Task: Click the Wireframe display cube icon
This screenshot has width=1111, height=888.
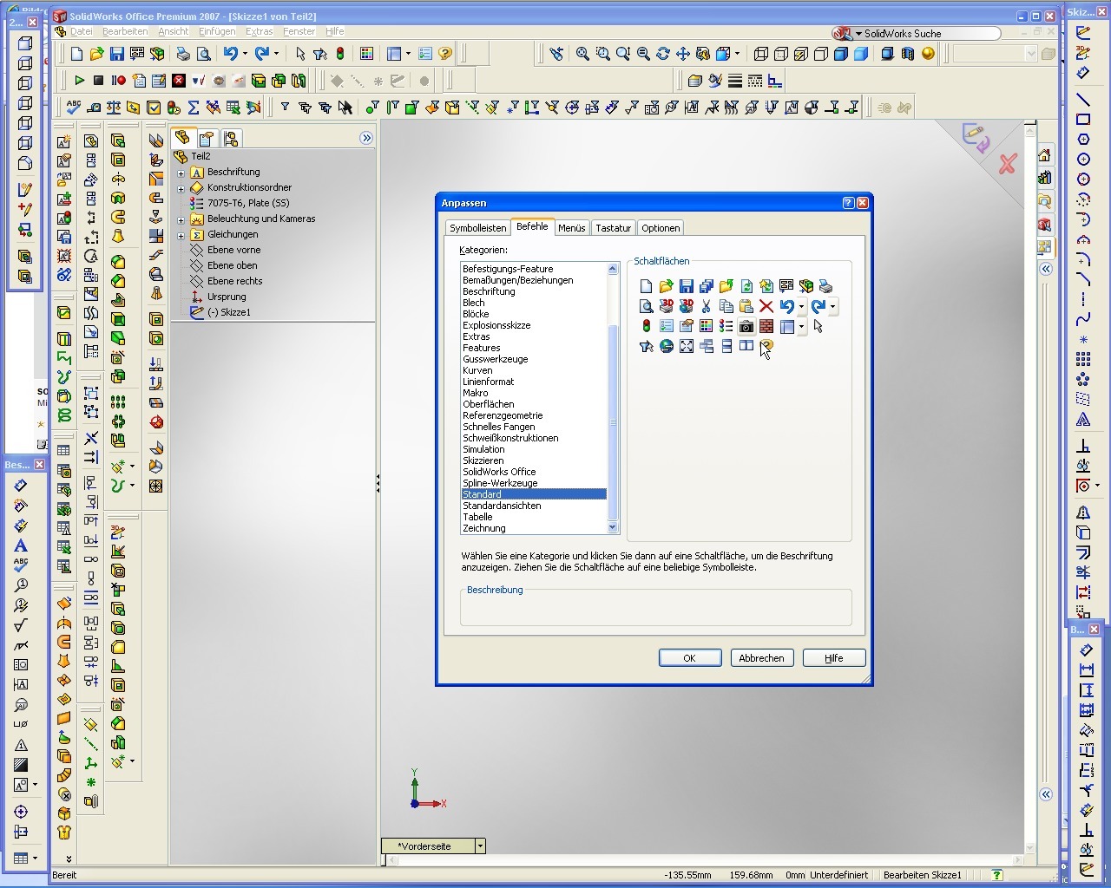Action: [x=761, y=54]
